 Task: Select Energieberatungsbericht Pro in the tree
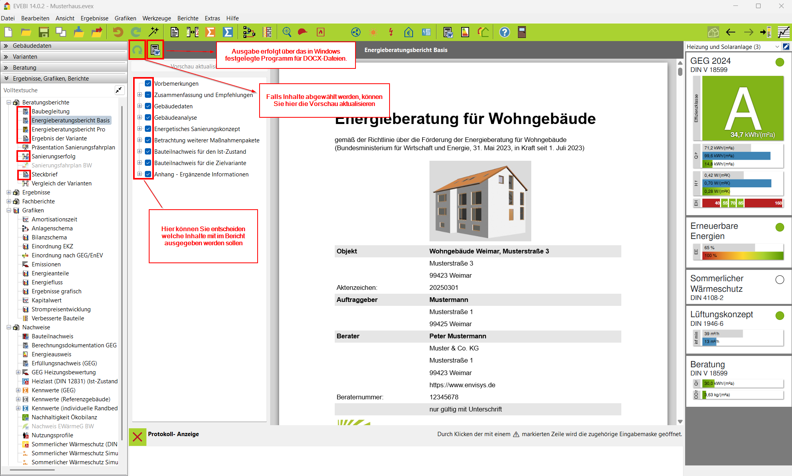[68, 129]
